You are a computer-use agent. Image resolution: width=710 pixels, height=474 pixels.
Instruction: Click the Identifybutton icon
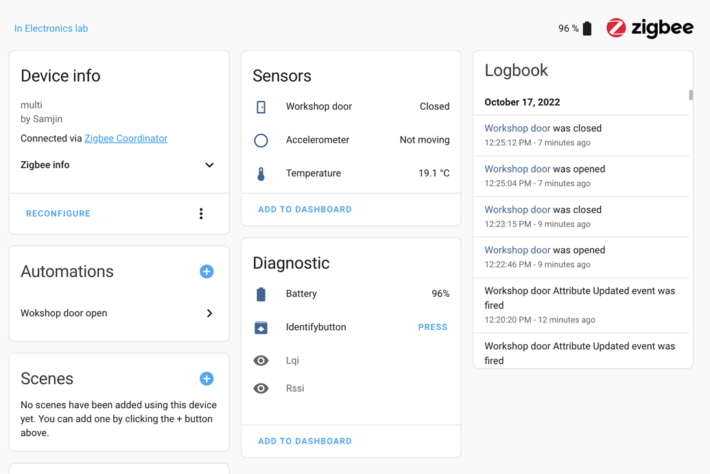[x=261, y=327]
